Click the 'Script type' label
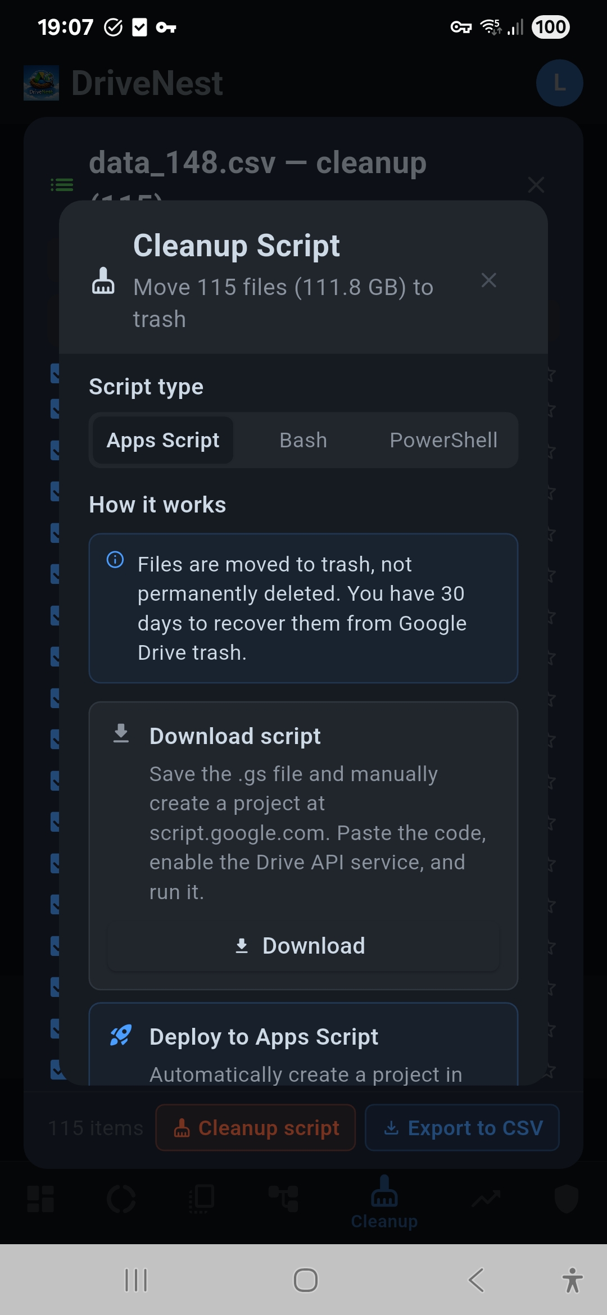The image size is (607, 1315). point(146,387)
